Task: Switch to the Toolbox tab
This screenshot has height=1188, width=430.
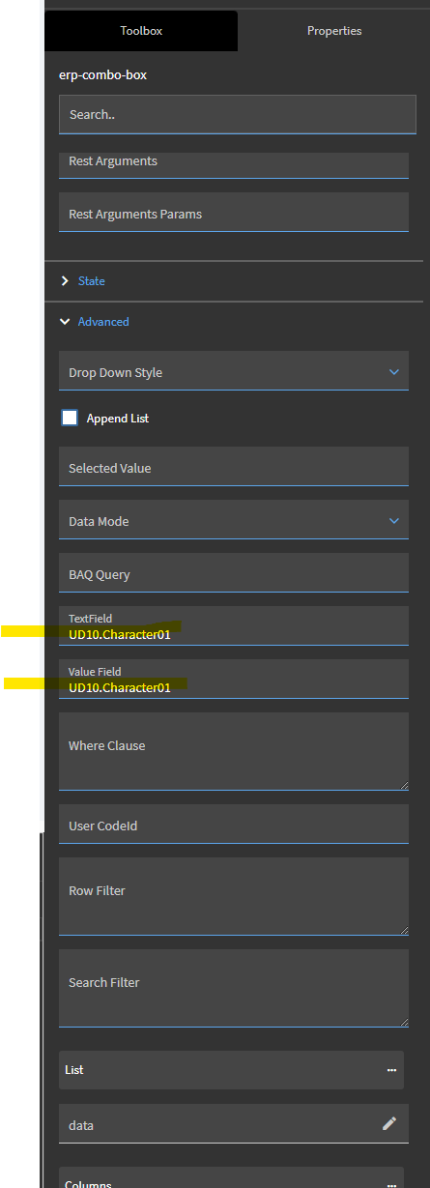Action: 141,31
